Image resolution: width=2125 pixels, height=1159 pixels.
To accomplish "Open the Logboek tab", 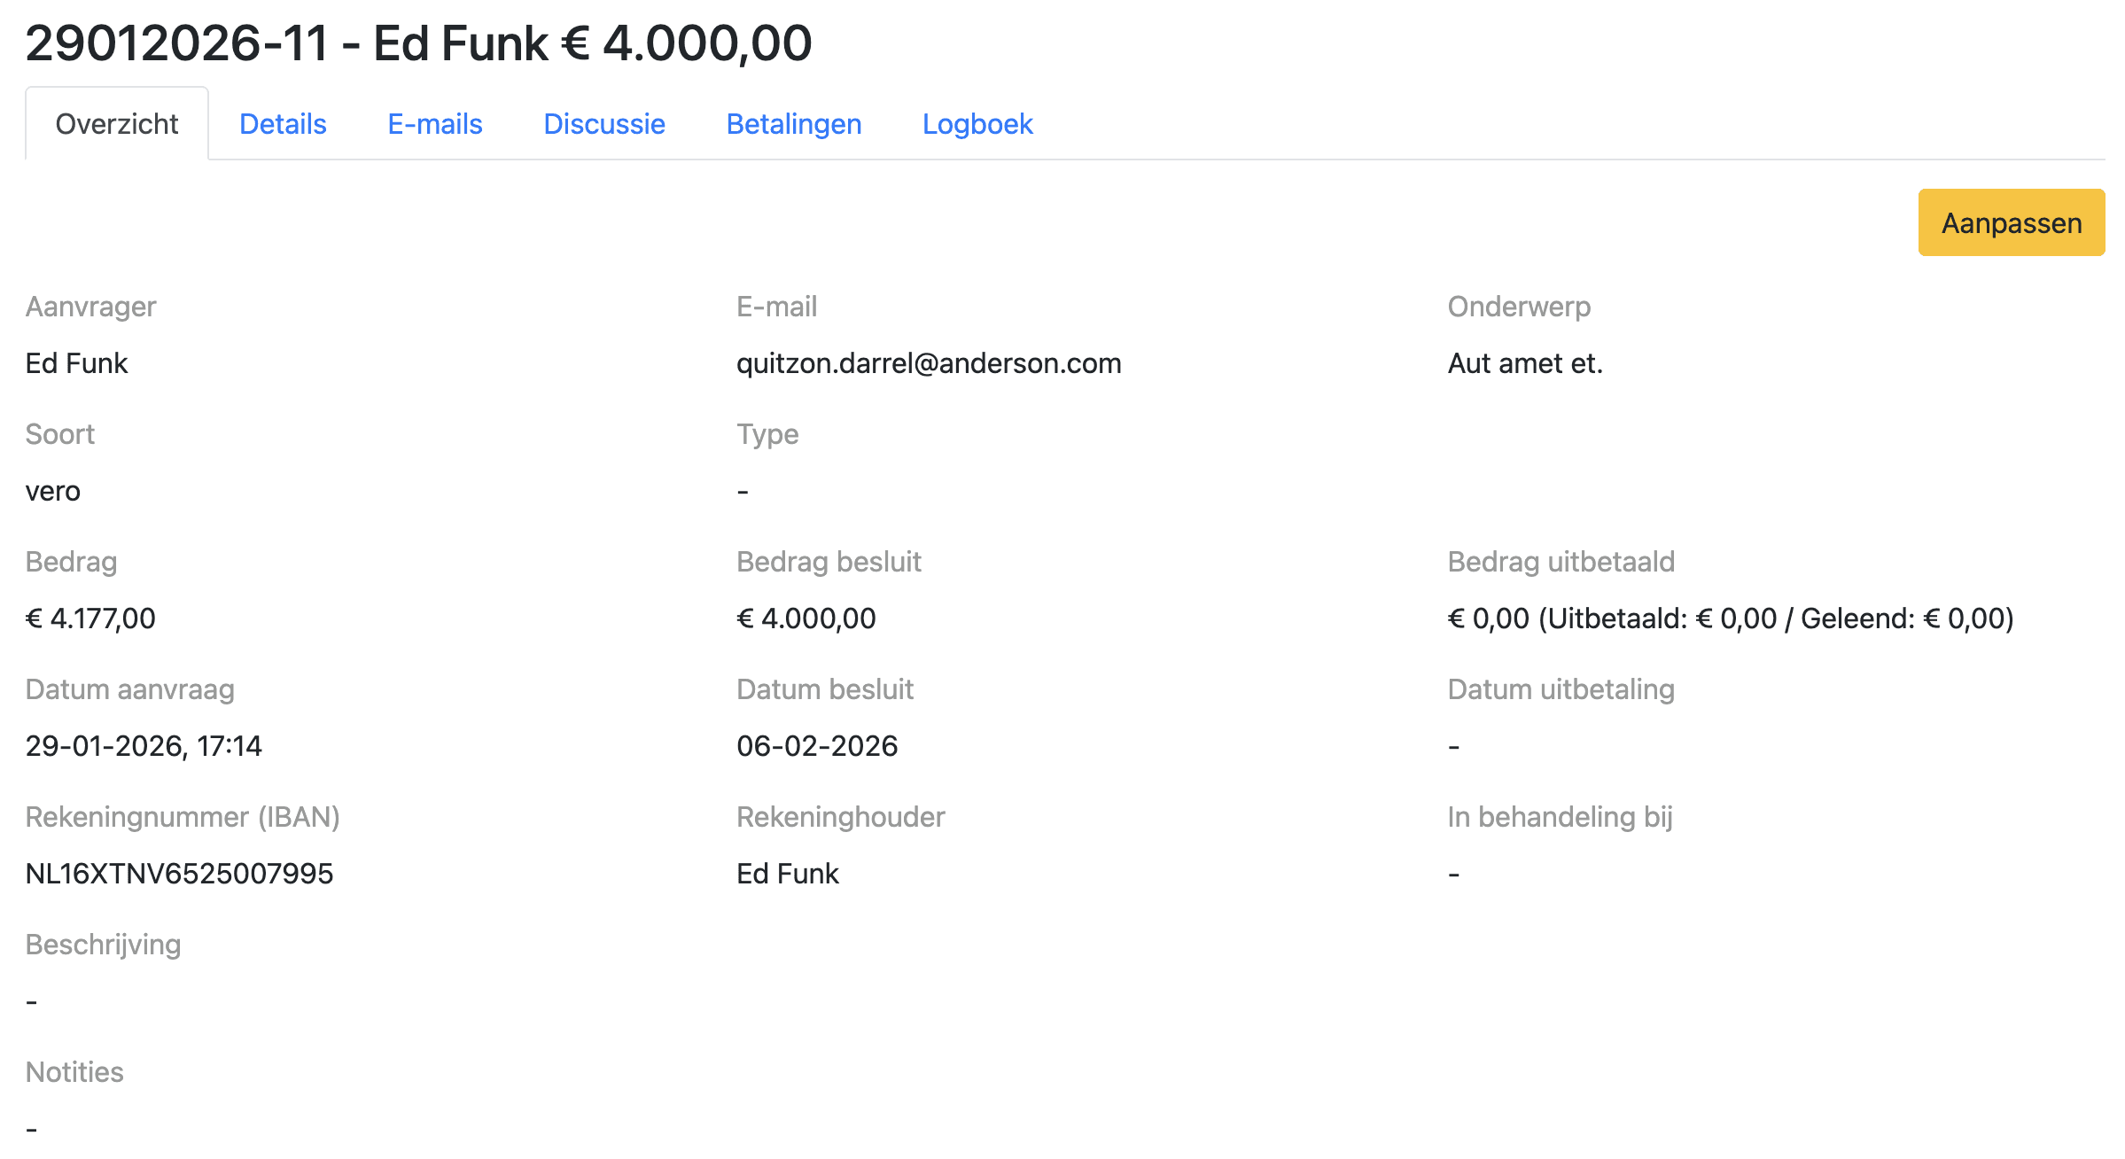I will pos(977,124).
